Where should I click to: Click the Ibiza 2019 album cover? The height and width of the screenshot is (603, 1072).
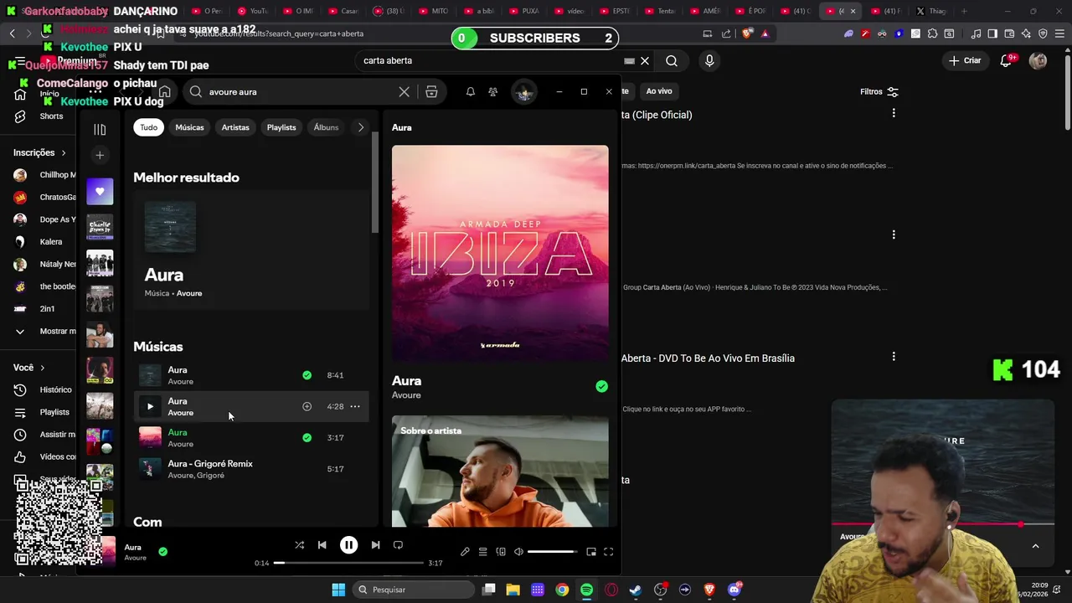tap(500, 254)
